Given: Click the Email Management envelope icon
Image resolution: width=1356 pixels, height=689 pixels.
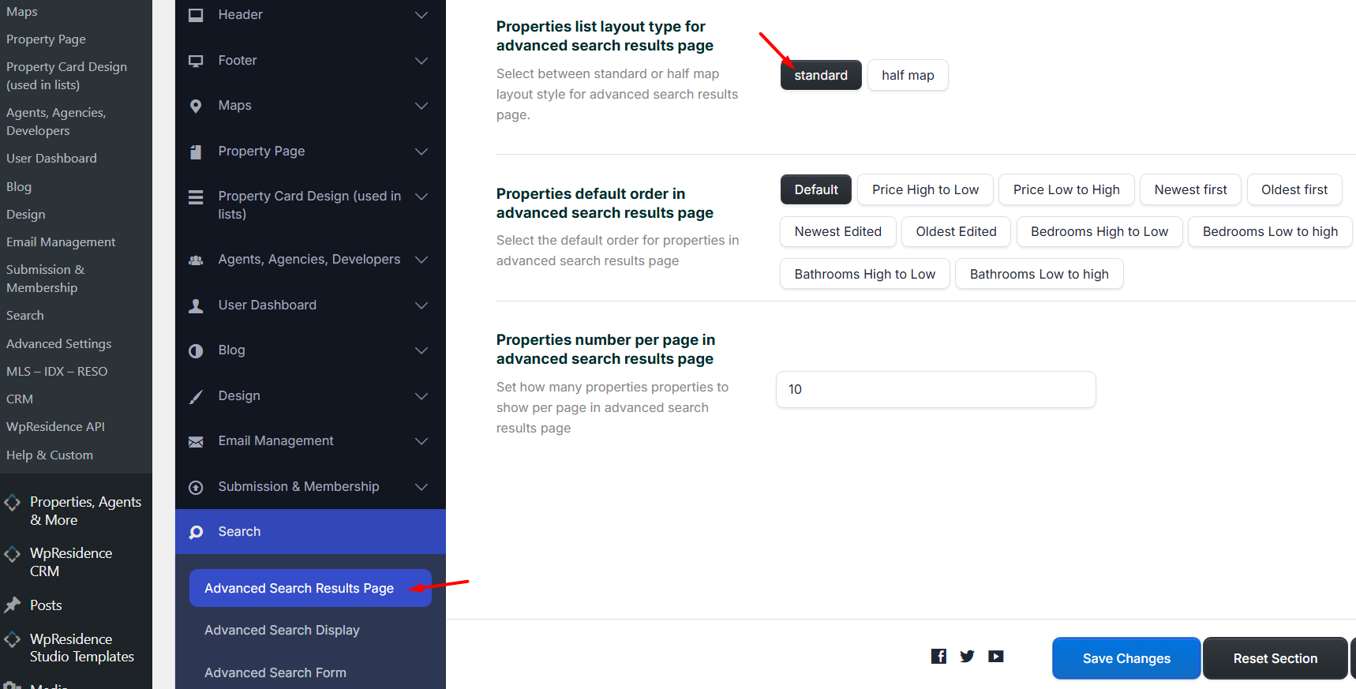Looking at the screenshot, I should (x=196, y=441).
